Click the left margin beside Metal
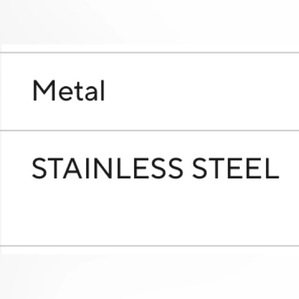The image size is (299, 299). tap(15, 91)
